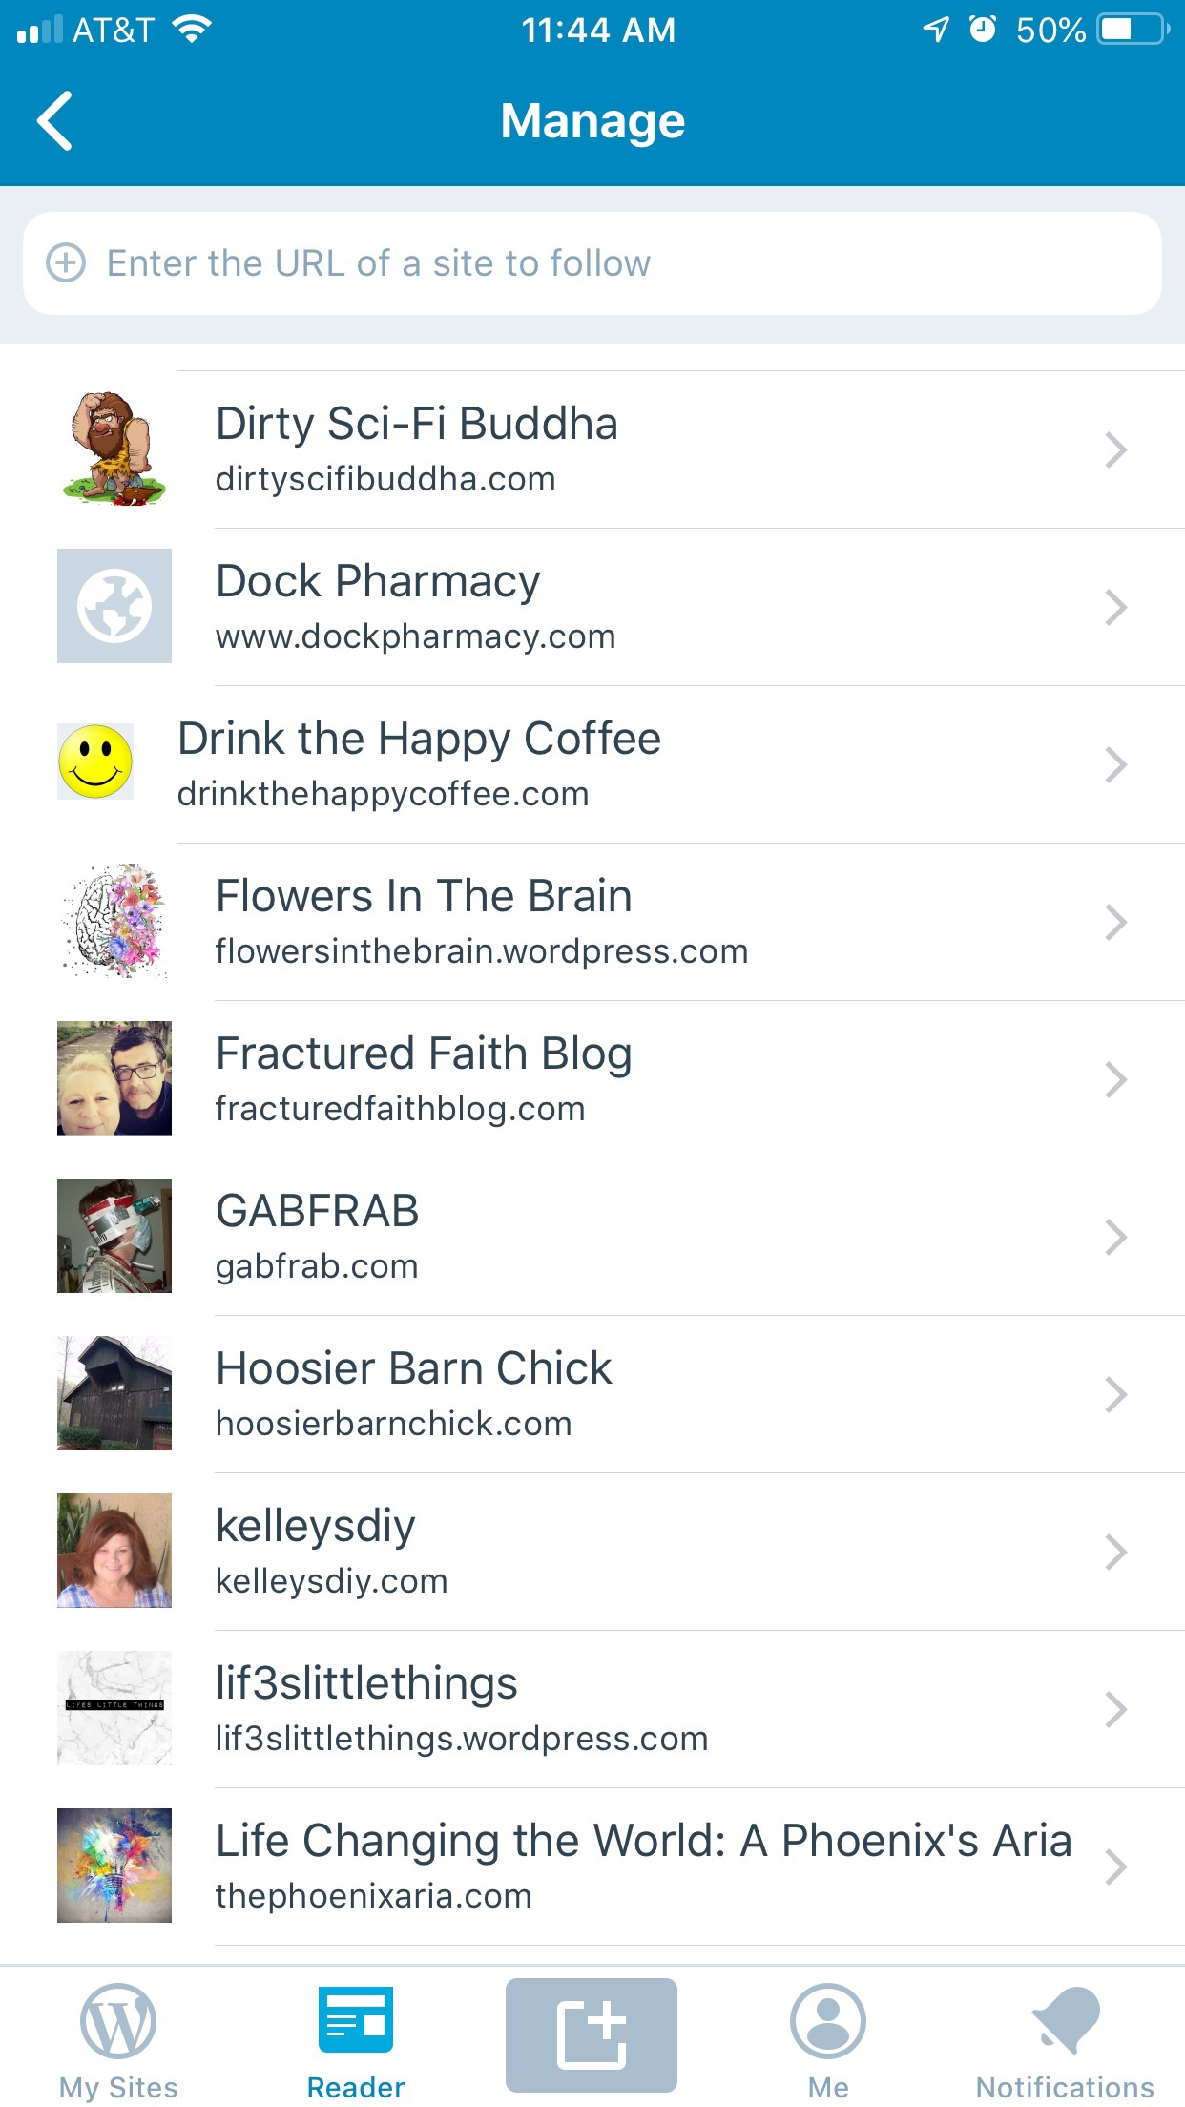Tap the chevron next to kelleysdiy
The width and height of the screenshot is (1185, 2107).
click(x=1115, y=1552)
